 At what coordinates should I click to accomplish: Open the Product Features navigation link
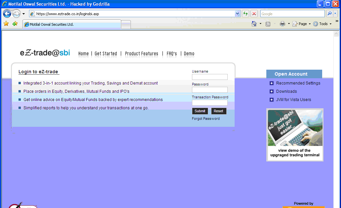(x=141, y=53)
